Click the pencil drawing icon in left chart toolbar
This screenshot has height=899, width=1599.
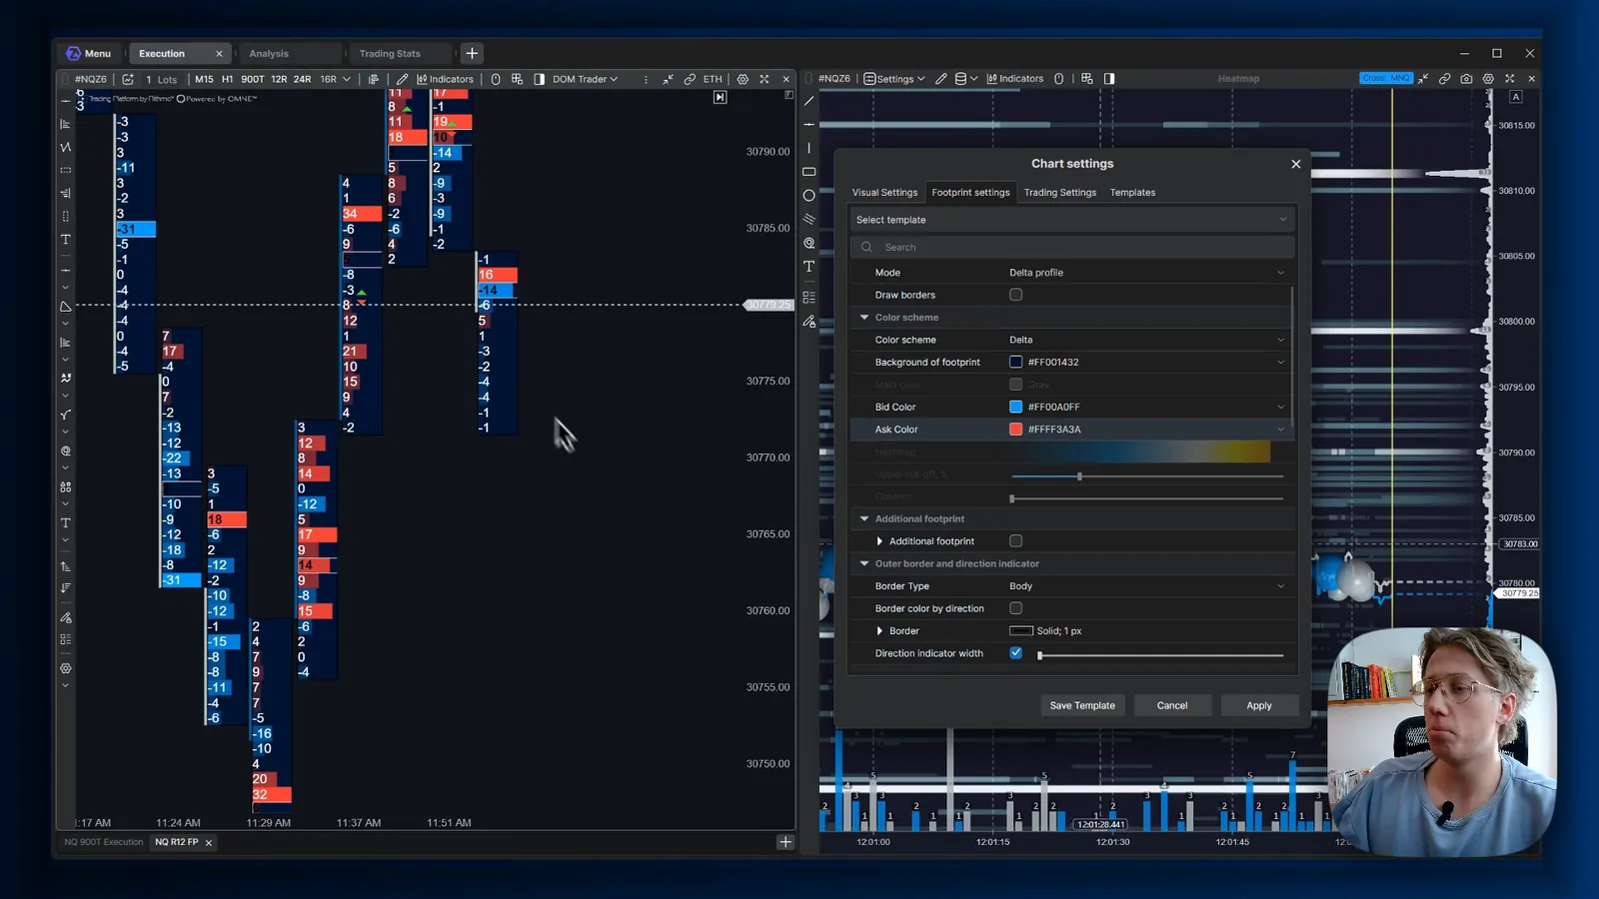click(x=402, y=79)
